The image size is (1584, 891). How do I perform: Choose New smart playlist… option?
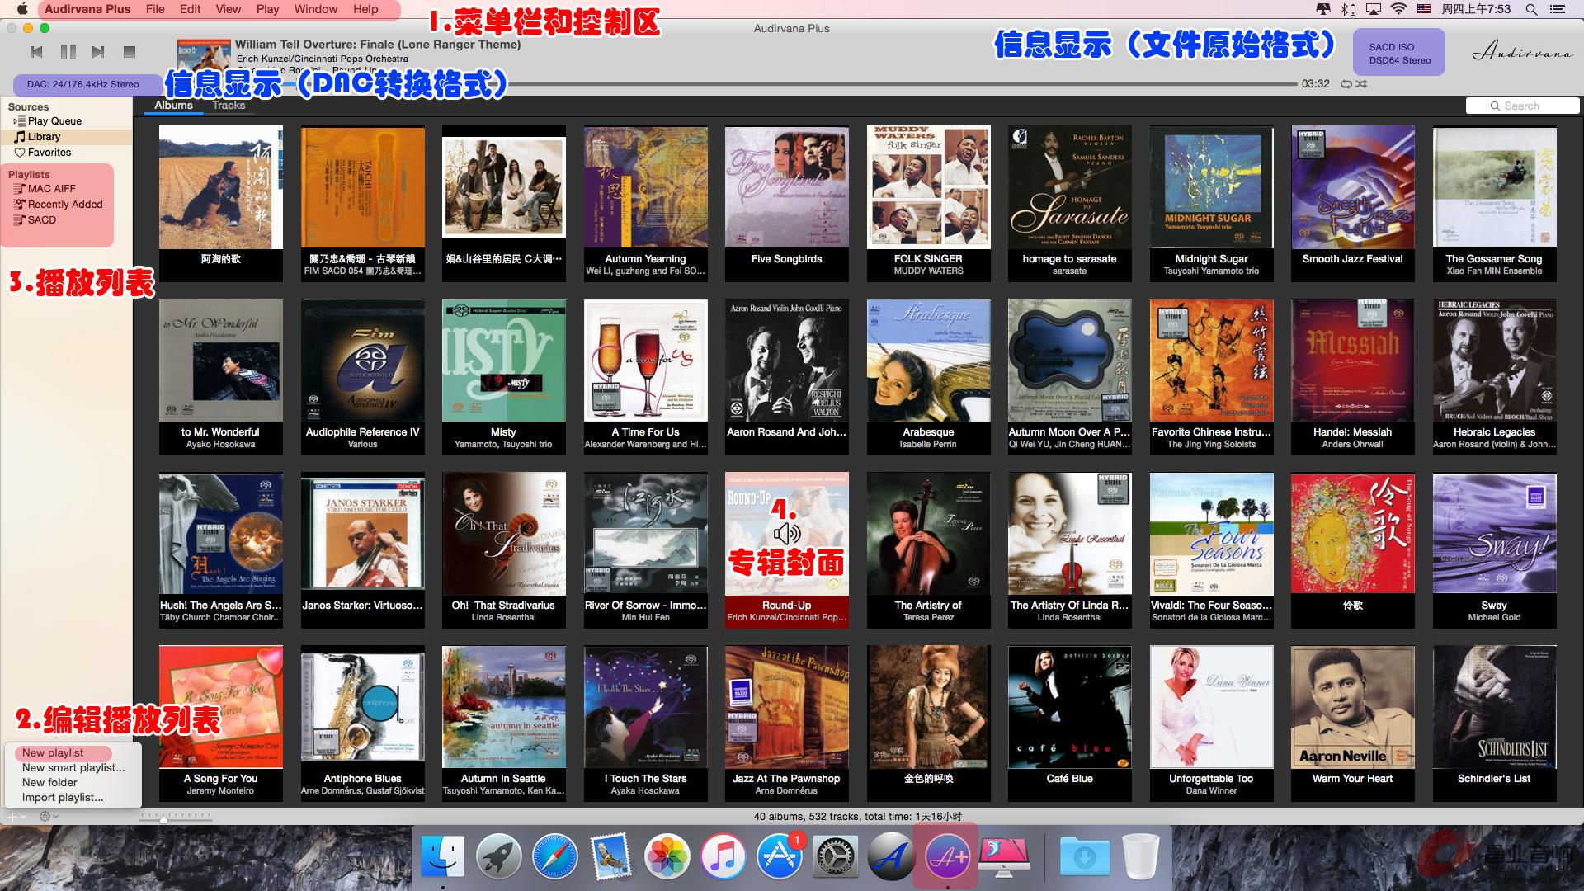73,768
